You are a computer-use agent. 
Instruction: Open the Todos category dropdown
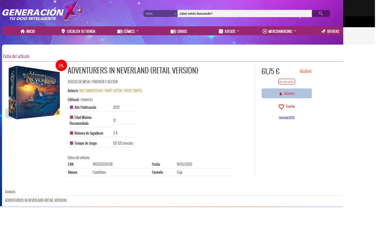pyautogui.click(x=160, y=13)
